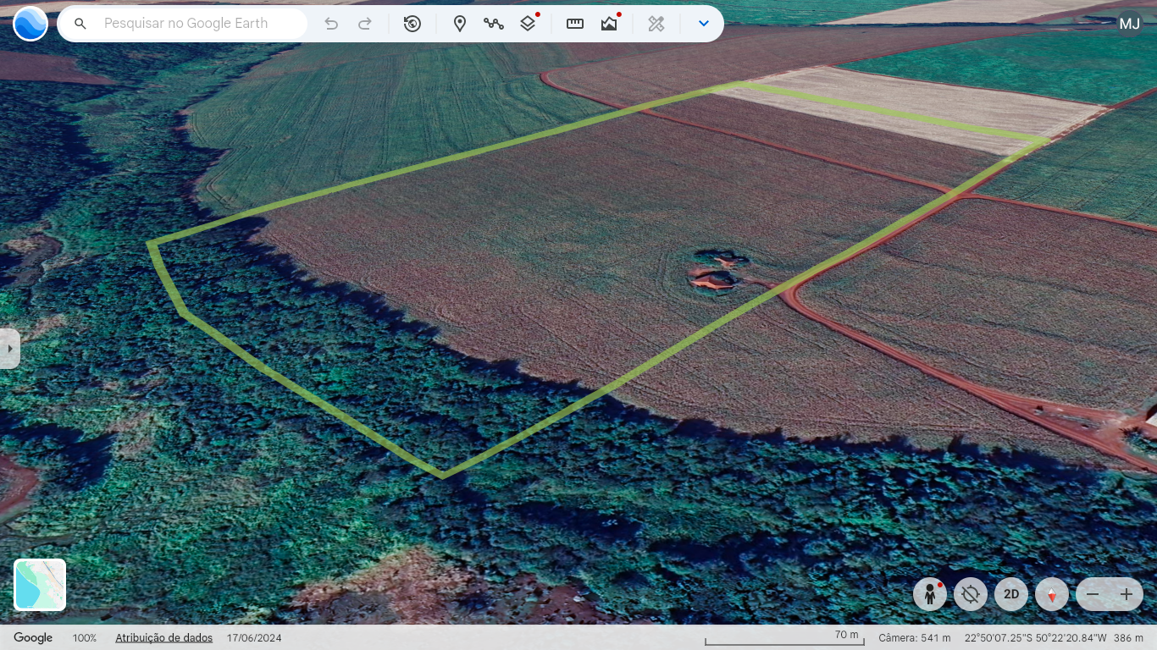Click the undo arrow in the toolbar

(331, 24)
